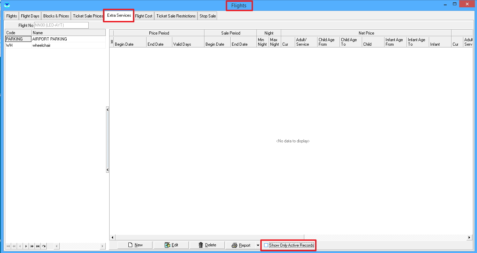477x253 pixels.
Task: Open the grid column chooser icon
Action: click(x=112, y=42)
